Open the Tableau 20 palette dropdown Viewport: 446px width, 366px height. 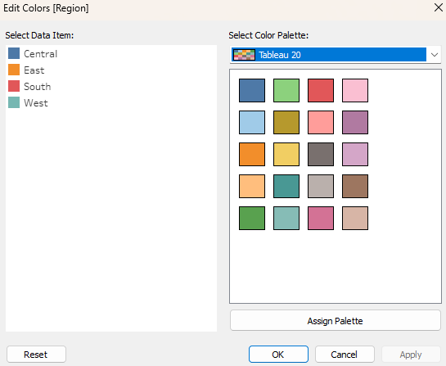(336, 54)
